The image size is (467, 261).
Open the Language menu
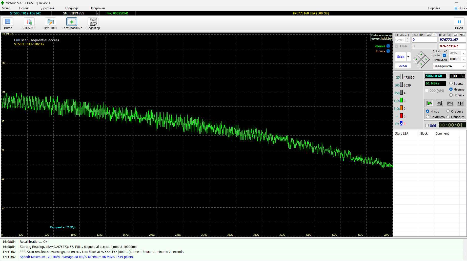coord(72,8)
